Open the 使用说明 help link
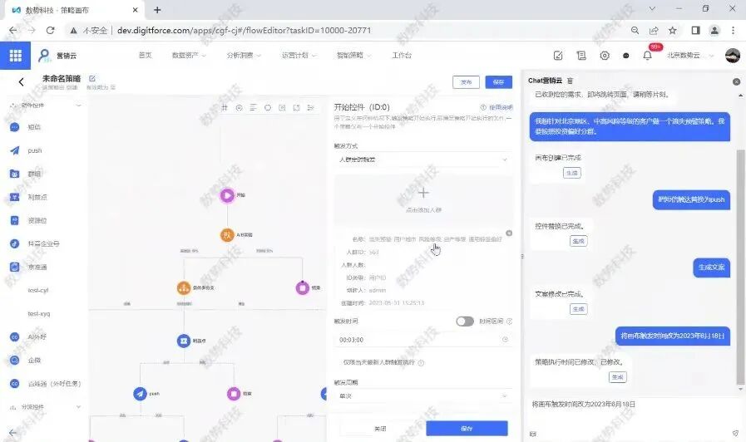The image size is (746, 442). pos(497,107)
